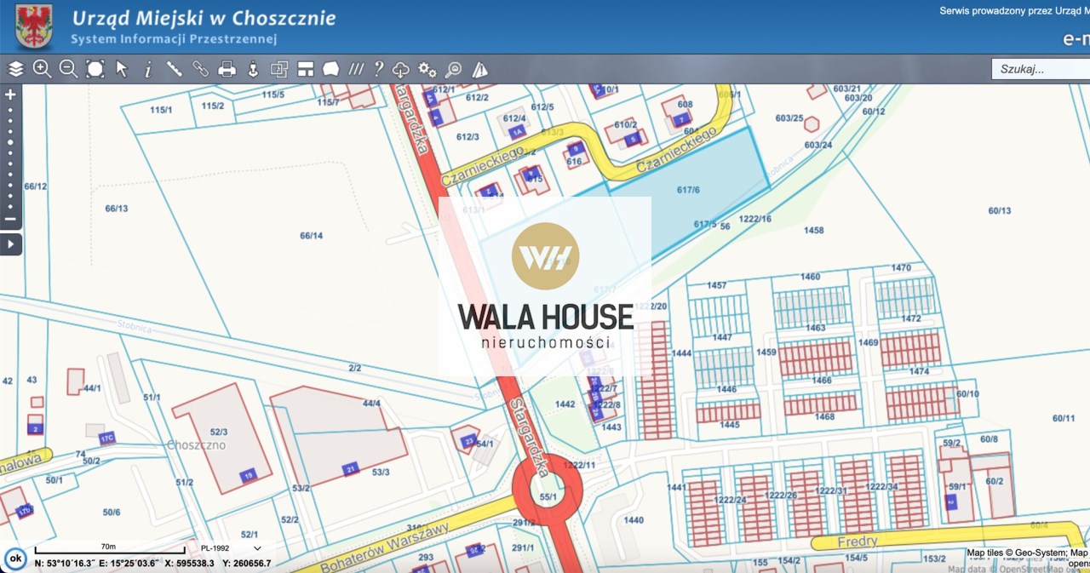The image size is (1090, 573).
Task: Select the zoom out magnifier tool
Action: (x=69, y=69)
